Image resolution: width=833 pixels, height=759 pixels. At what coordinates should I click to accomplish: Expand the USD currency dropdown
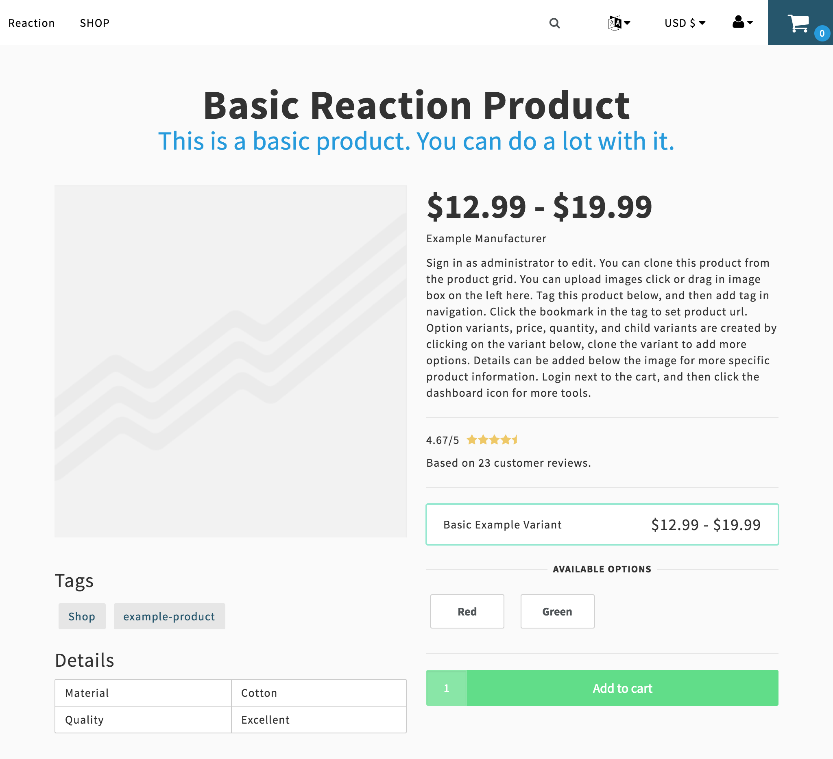[x=685, y=22]
